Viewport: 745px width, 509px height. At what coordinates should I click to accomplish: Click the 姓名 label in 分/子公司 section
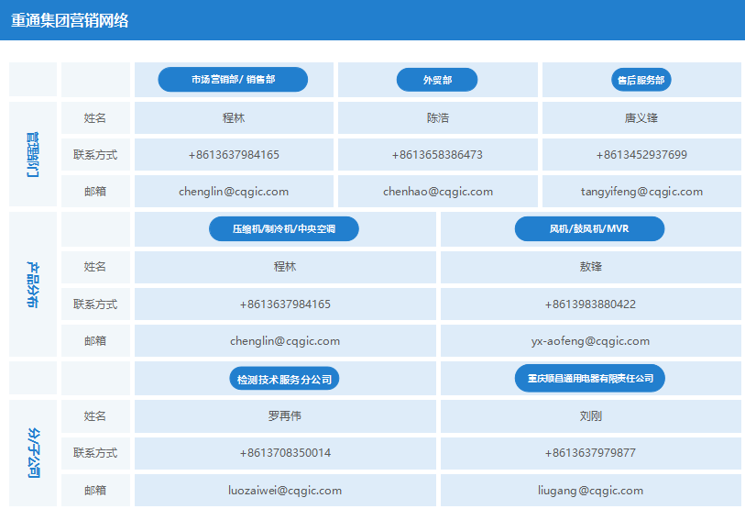click(95, 415)
